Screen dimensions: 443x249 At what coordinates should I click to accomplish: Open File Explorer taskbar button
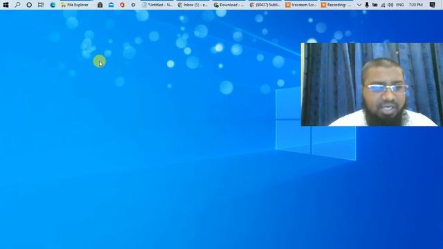[x=75, y=5]
